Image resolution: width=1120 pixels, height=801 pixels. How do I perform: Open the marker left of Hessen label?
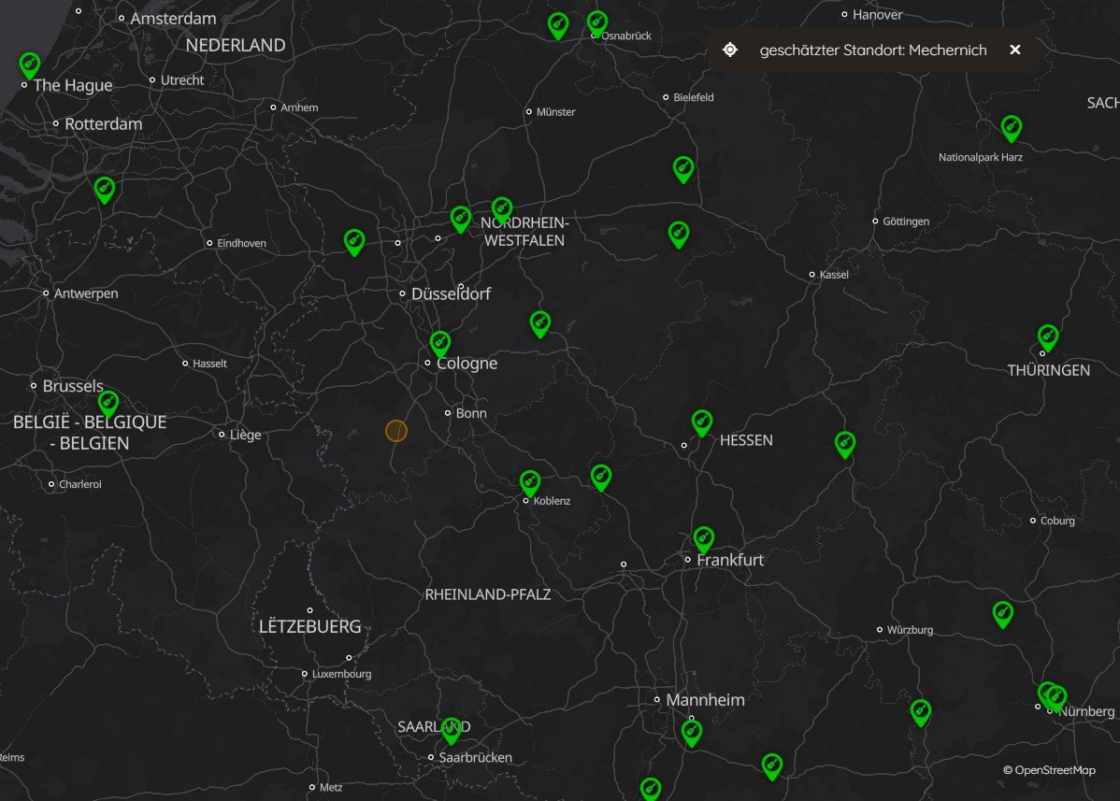(702, 422)
